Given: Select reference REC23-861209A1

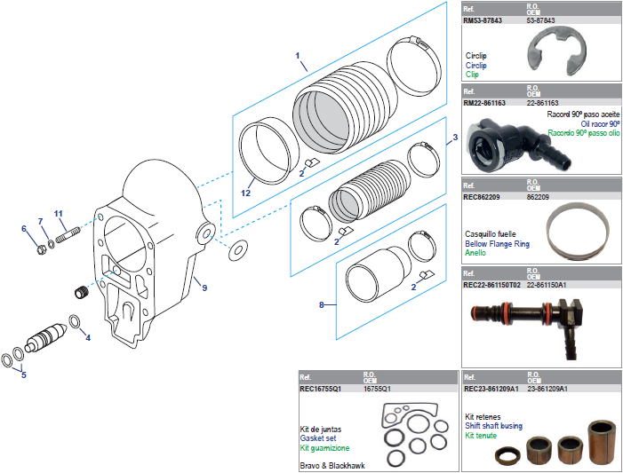Looking at the screenshot, I should [x=491, y=390].
